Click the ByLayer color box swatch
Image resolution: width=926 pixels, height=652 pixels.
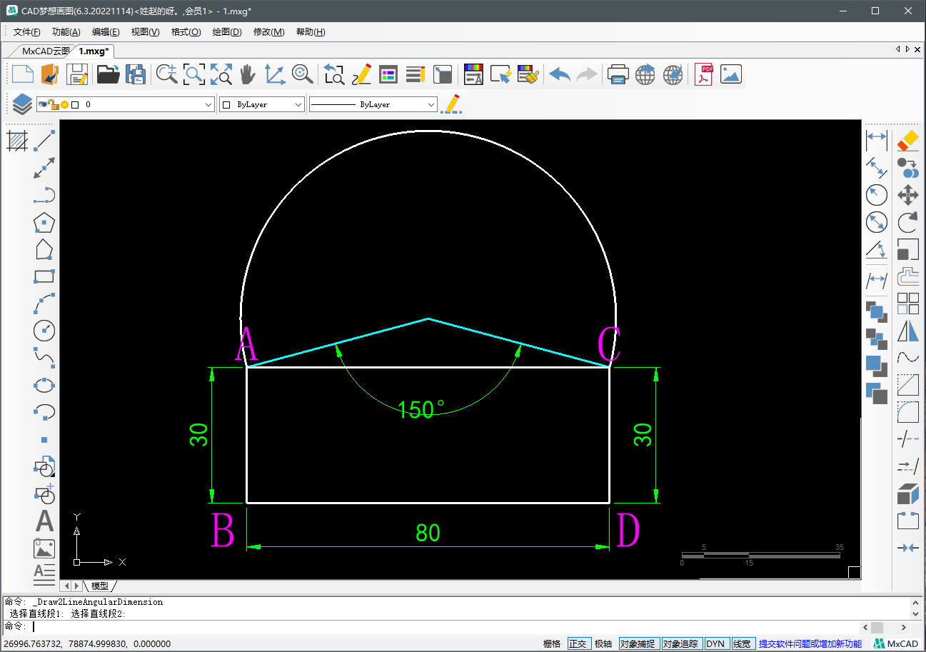click(226, 104)
